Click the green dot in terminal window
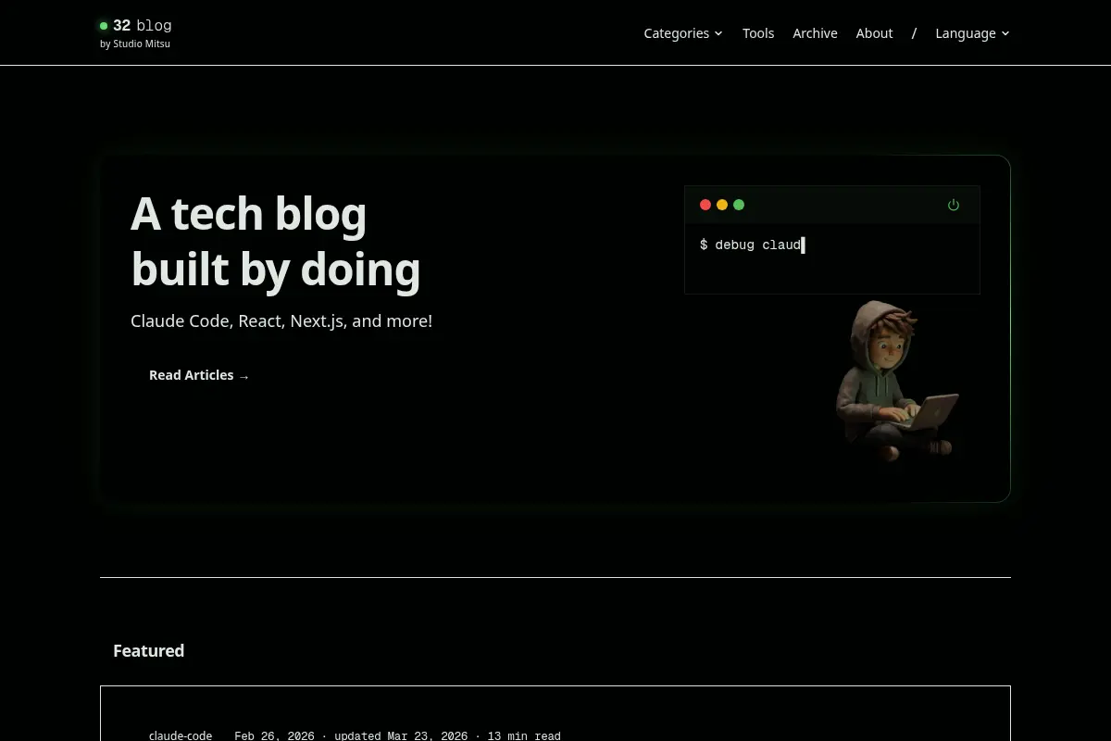The height and width of the screenshot is (741, 1111). tap(739, 205)
